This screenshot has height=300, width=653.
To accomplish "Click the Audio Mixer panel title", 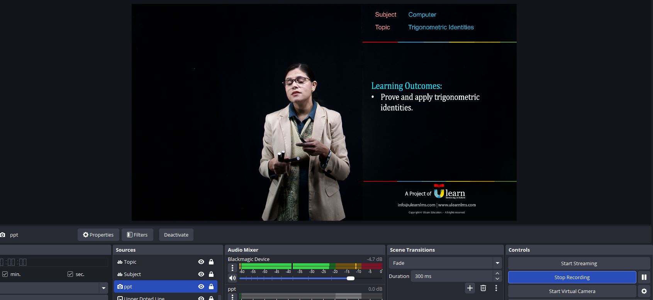I will (x=243, y=250).
